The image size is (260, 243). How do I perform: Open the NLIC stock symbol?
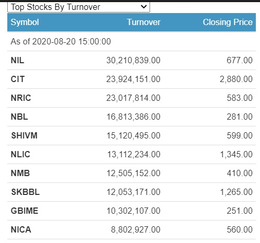pyautogui.click(x=20, y=155)
